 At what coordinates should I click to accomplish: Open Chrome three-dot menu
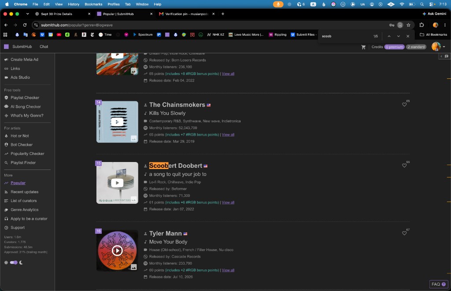click(445, 25)
